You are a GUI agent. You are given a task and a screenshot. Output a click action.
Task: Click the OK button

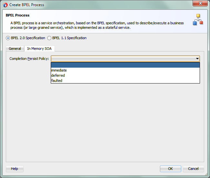(x=171, y=169)
